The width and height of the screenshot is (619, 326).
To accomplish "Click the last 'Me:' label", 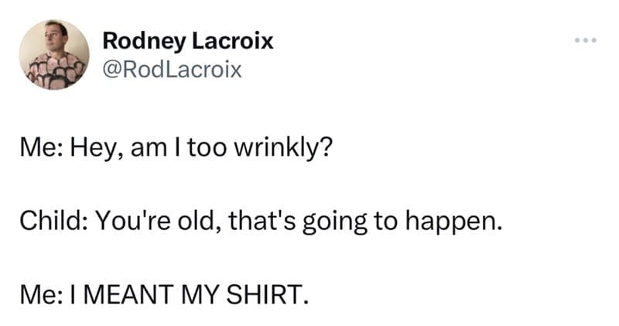I will coord(41,294).
